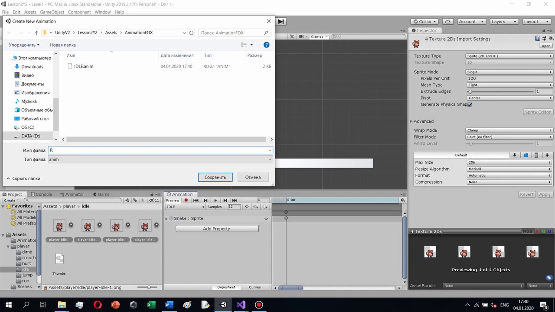The image size is (555, 312).
Task: Open Visual Studio from taskbar
Action: [241, 305]
